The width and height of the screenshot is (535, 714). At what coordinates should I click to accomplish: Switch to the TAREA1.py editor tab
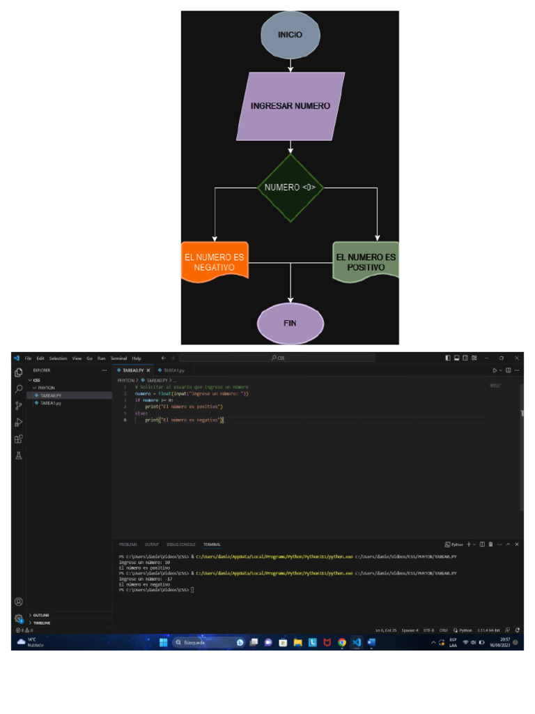[173, 370]
